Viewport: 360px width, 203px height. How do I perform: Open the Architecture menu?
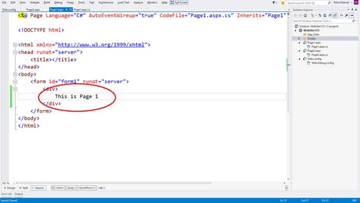[x=106, y=3]
